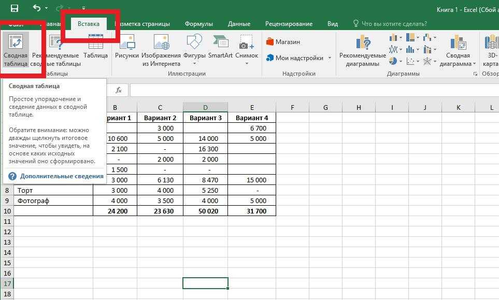Insert a line chart
This screenshot has width=499, height=300.
[395, 49]
